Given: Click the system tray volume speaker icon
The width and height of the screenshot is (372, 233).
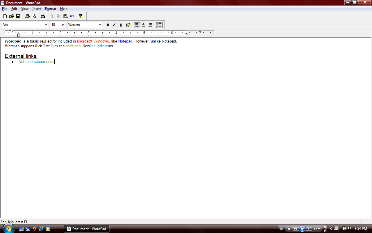Looking at the screenshot, I should coord(349,228).
